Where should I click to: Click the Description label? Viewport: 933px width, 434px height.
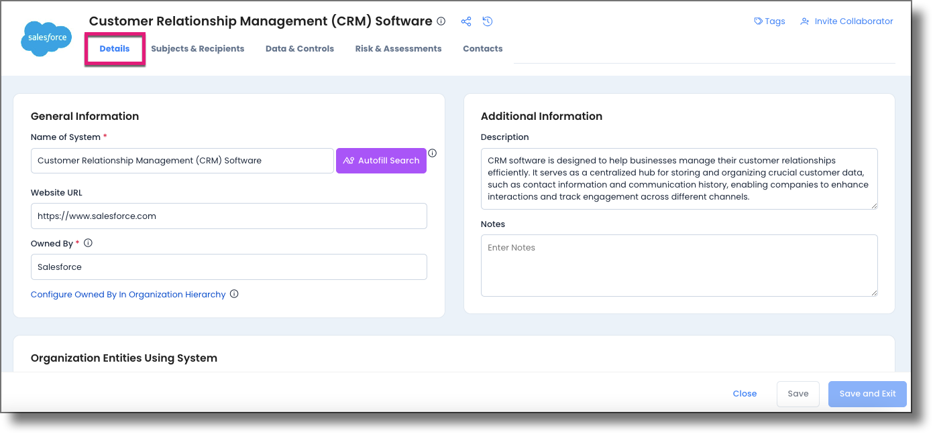click(x=505, y=137)
